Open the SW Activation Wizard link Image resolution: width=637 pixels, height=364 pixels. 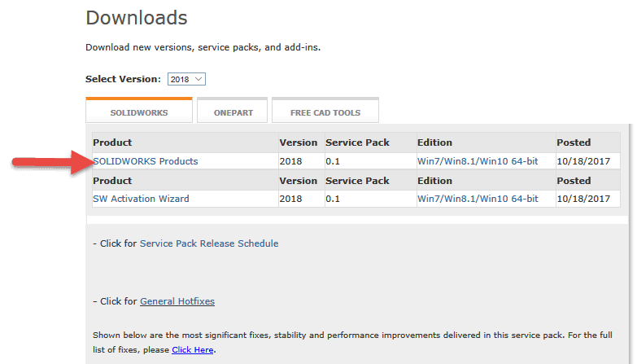[141, 199]
